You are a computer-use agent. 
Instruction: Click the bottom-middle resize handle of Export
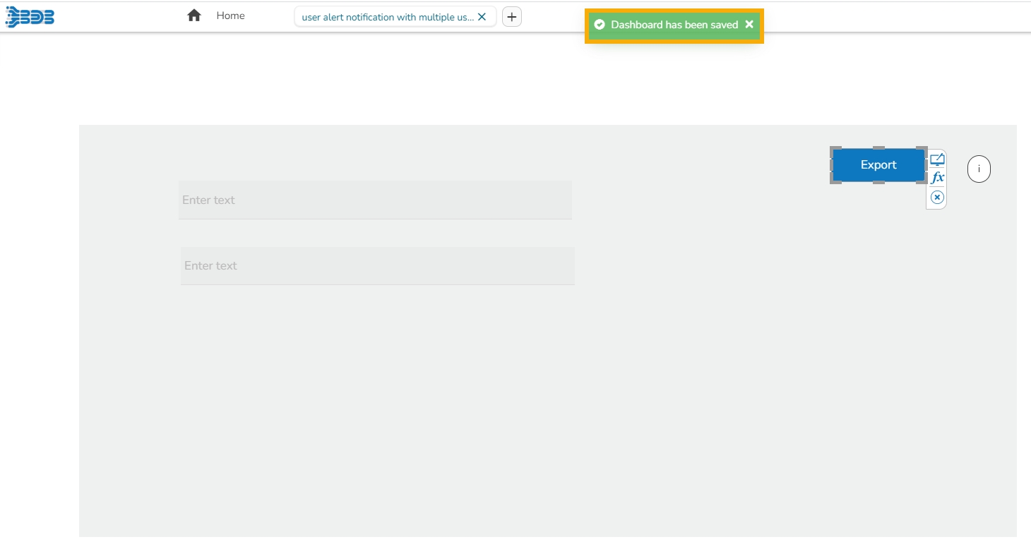[x=878, y=182]
